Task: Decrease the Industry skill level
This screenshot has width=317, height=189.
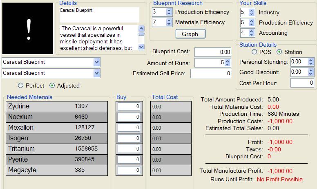Action: coord(251,14)
